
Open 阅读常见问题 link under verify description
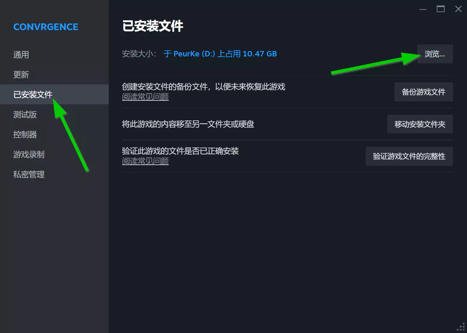click(x=145, y=161)
